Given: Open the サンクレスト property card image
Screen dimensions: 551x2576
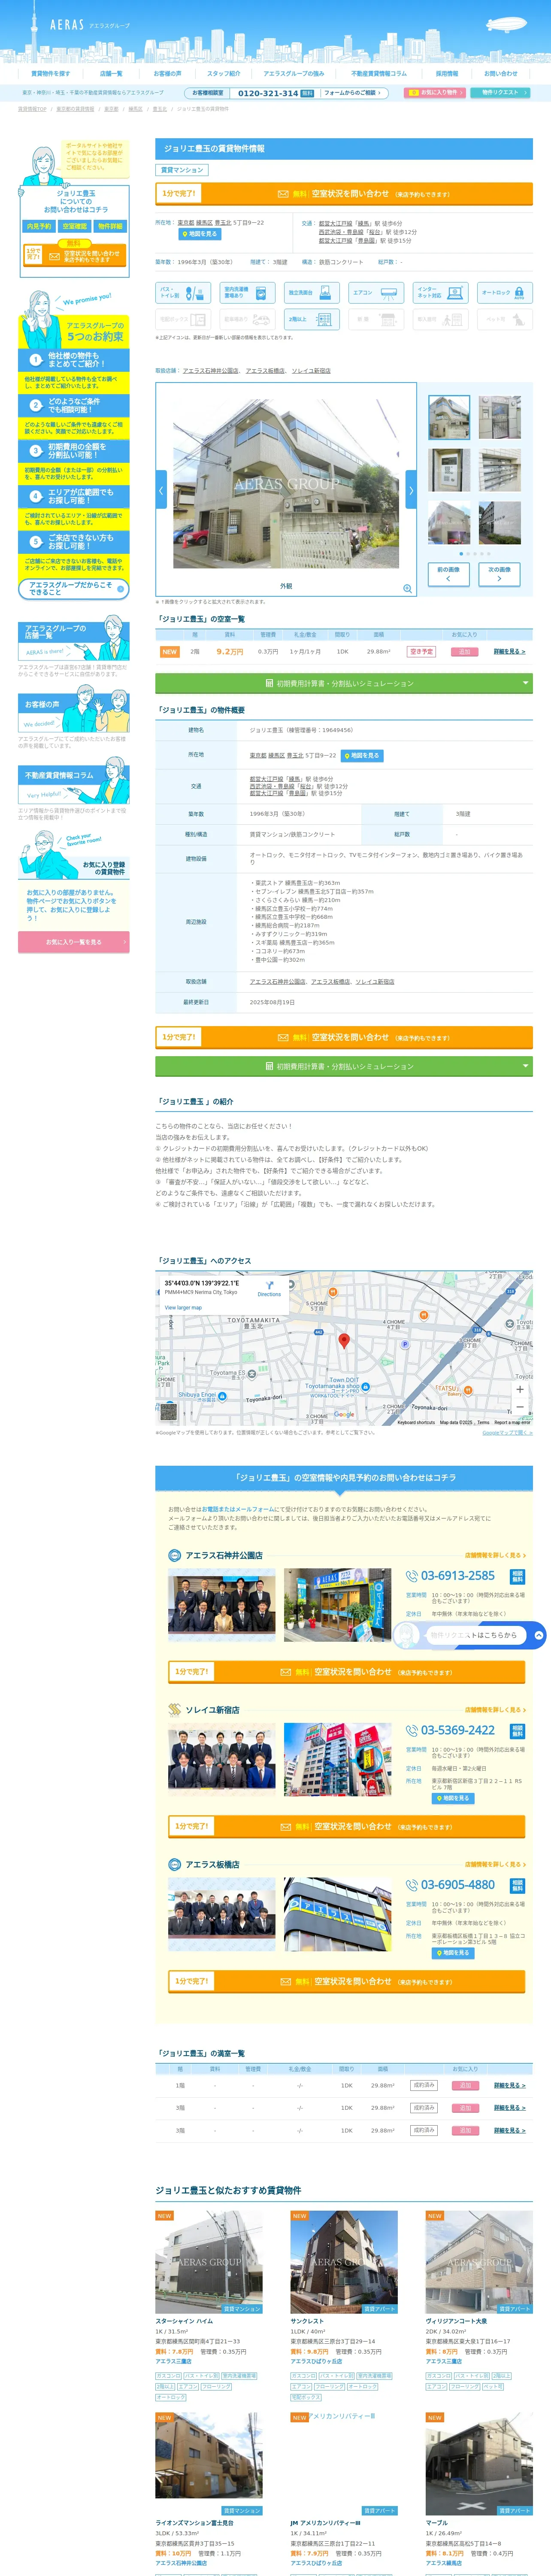Looking at the screenshot, I should click(x=344, y=2262).
